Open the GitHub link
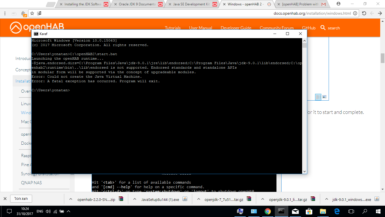The image size is (385, 217). tap(309, 28)
